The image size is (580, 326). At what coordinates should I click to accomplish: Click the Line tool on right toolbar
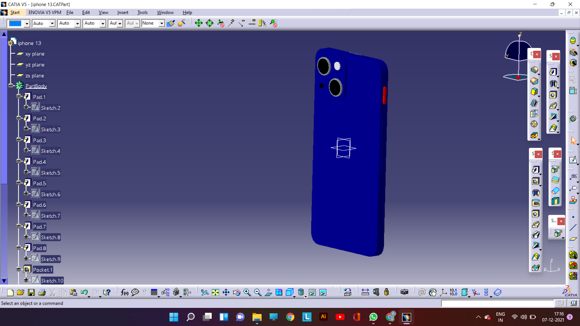pos(573,228)
